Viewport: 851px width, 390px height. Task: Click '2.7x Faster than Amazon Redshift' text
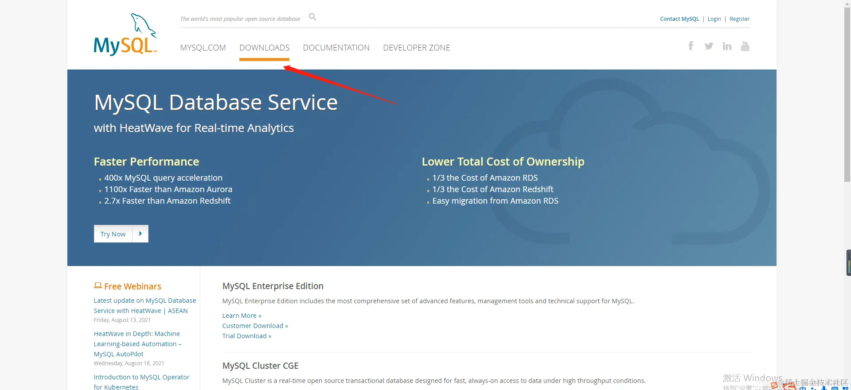(167, 201)
